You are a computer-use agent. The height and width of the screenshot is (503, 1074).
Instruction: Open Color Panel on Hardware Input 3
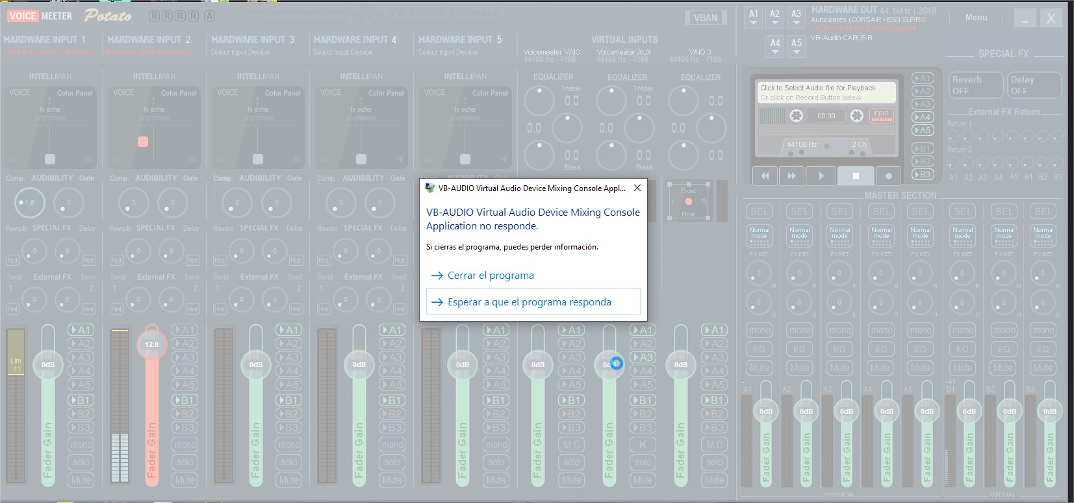[x=283, y=93]
